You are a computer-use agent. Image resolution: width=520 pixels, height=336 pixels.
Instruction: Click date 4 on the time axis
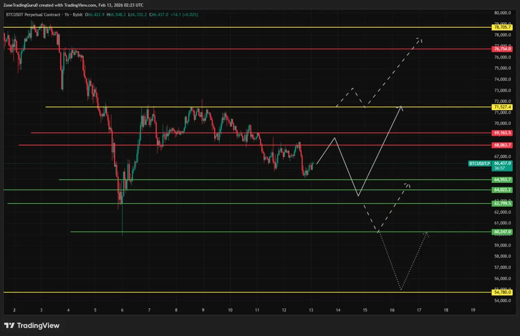[68, 310]
